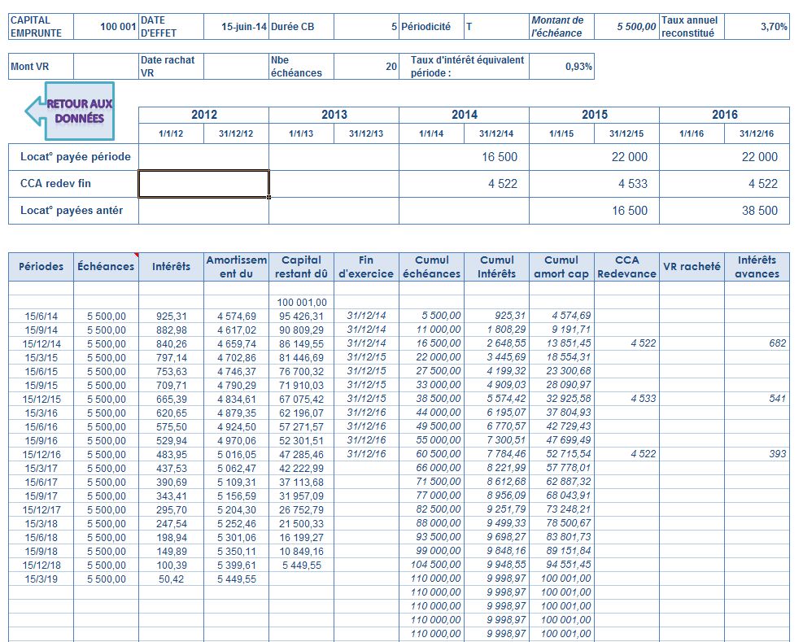The height and width of the screenshot is (642, 803).
Task: Click the VR racheté column header
Action: [692, 266]
